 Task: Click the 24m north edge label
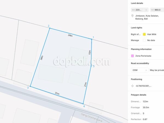point(70,35)
